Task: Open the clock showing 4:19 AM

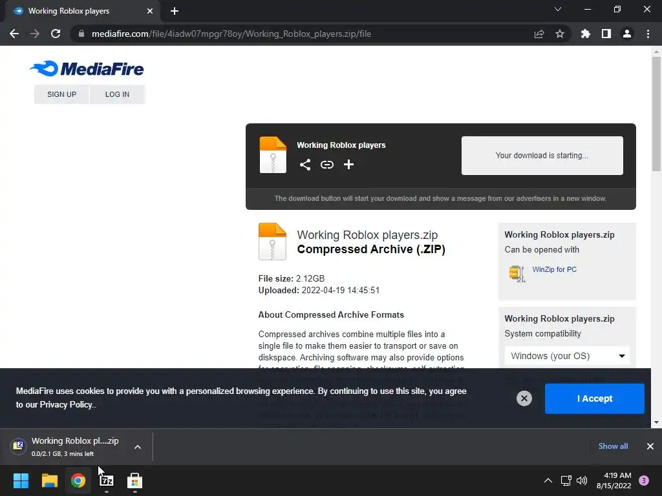Action: pyautogui.click(x=614, y=480)
